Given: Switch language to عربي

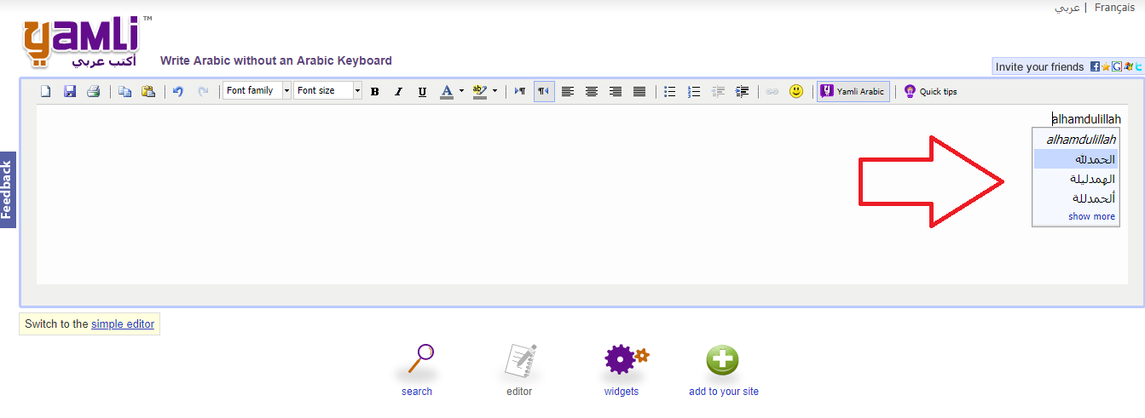Looking at the screenshot, I should [1067, 7].
